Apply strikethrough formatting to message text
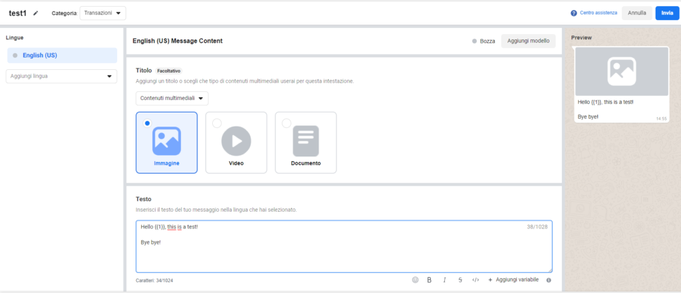The image size is (681, 293). [460, 280]
